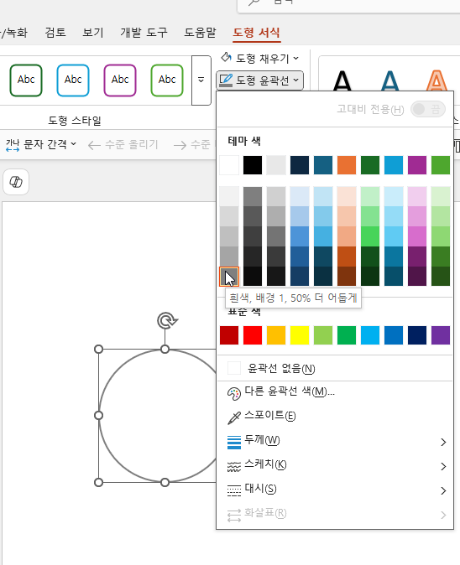Click the 도형 윤곽선 pen icon

tap(226, 80)
